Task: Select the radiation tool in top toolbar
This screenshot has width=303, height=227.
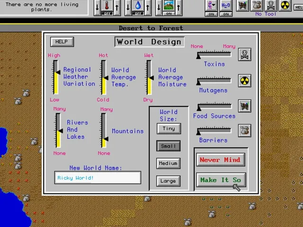Action: pos(285,5)
